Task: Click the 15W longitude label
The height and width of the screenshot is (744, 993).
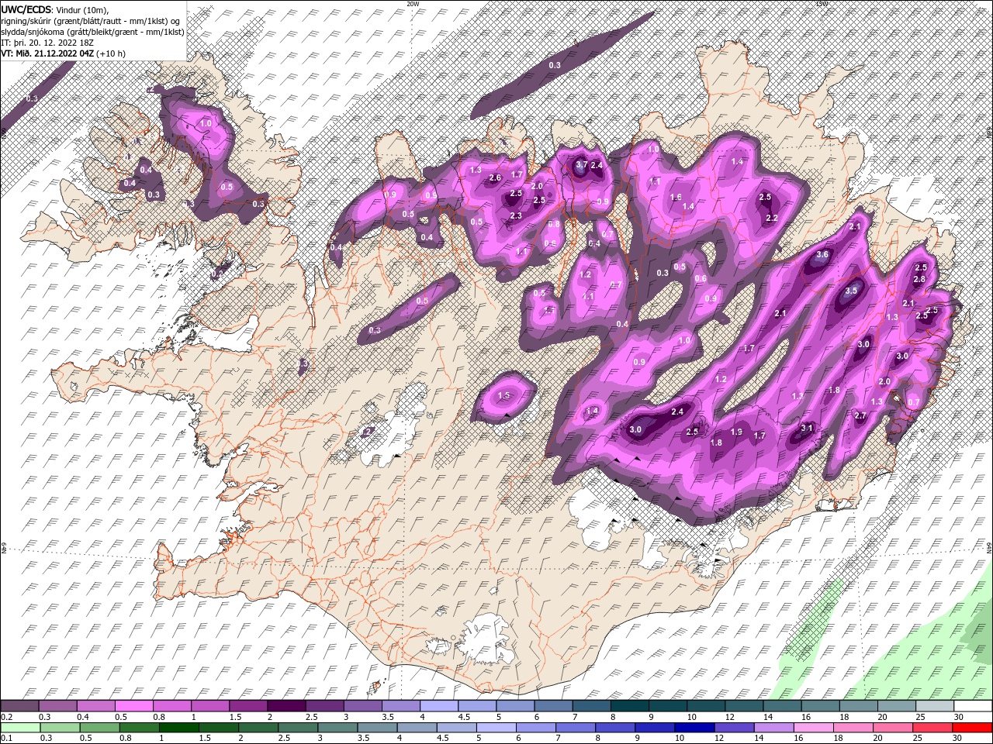Action: tap(822, 4)
